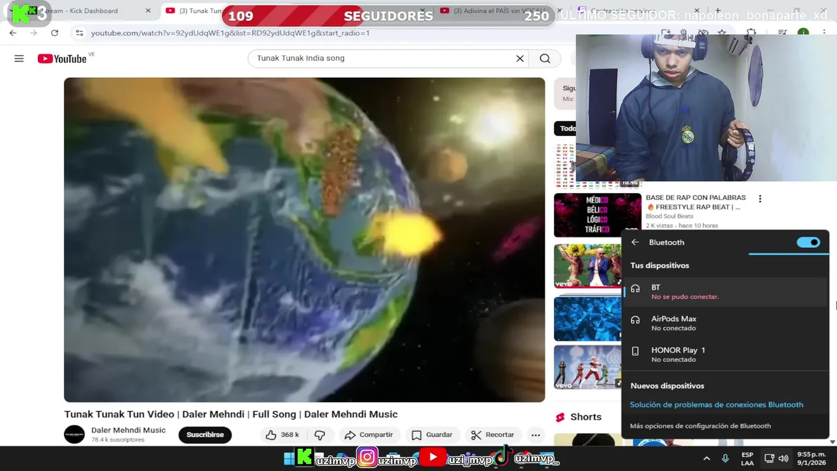This screenshot has width=837, height=471.
Task: Like the Tunak Tunak Tun video
Action: point(282,434)
